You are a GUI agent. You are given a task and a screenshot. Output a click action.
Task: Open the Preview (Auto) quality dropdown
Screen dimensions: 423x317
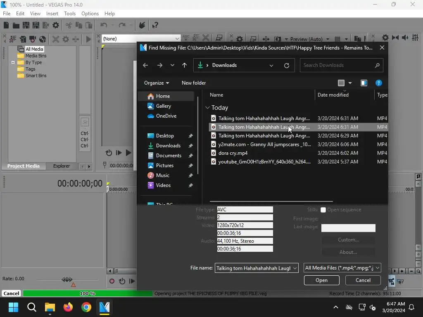328,39
